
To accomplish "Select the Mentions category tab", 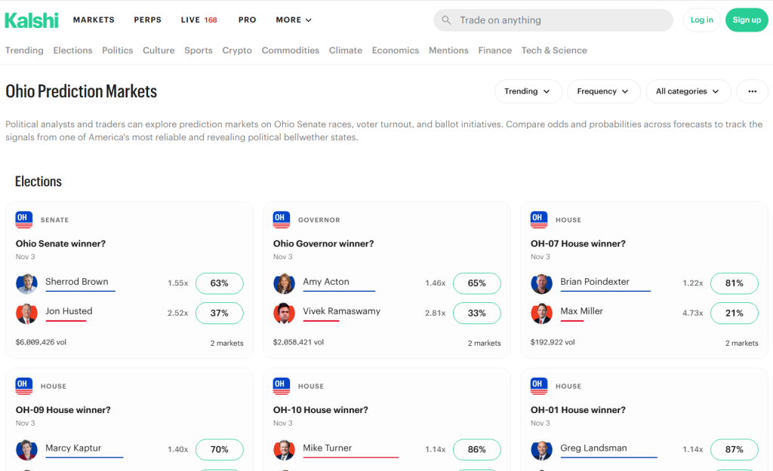I will [448, 50].
